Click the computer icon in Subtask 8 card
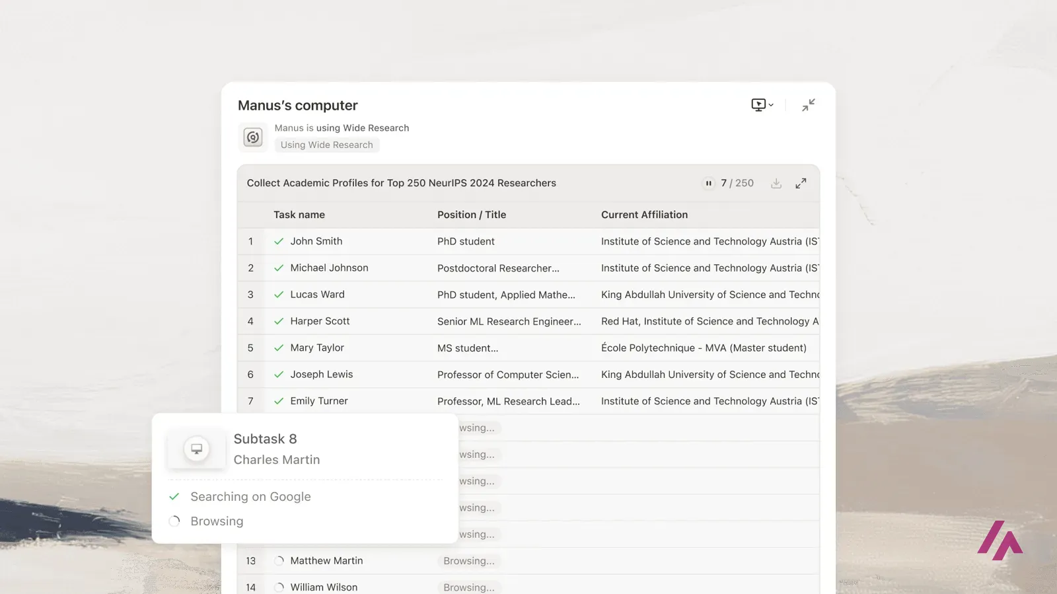Screen dimensions: 1057x594 coord(196,449)
